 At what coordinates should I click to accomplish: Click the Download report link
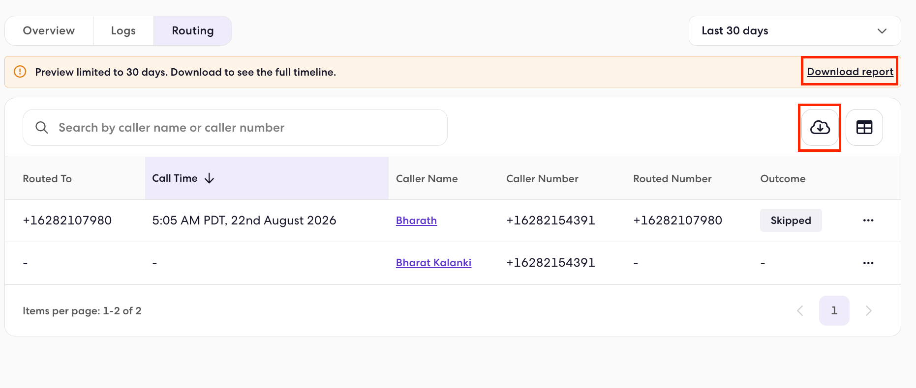[x=850, y=72]
